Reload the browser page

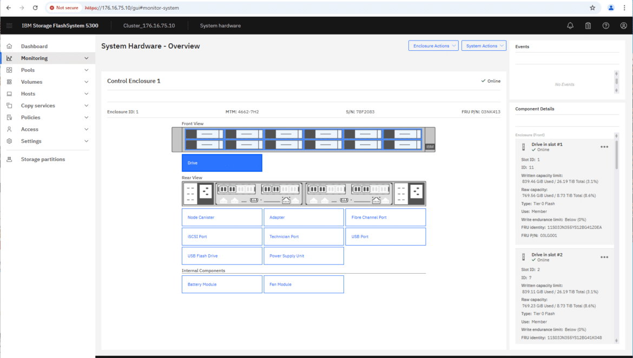tap(35, 8)
